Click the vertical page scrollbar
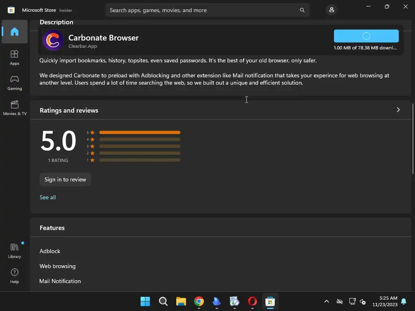Viewport: 415px width, 311px height. pos(413,138)
